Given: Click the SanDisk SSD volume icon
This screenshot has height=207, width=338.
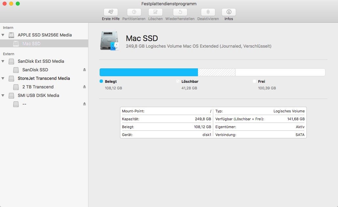Looking at the screenshot, I should (16, 70).
